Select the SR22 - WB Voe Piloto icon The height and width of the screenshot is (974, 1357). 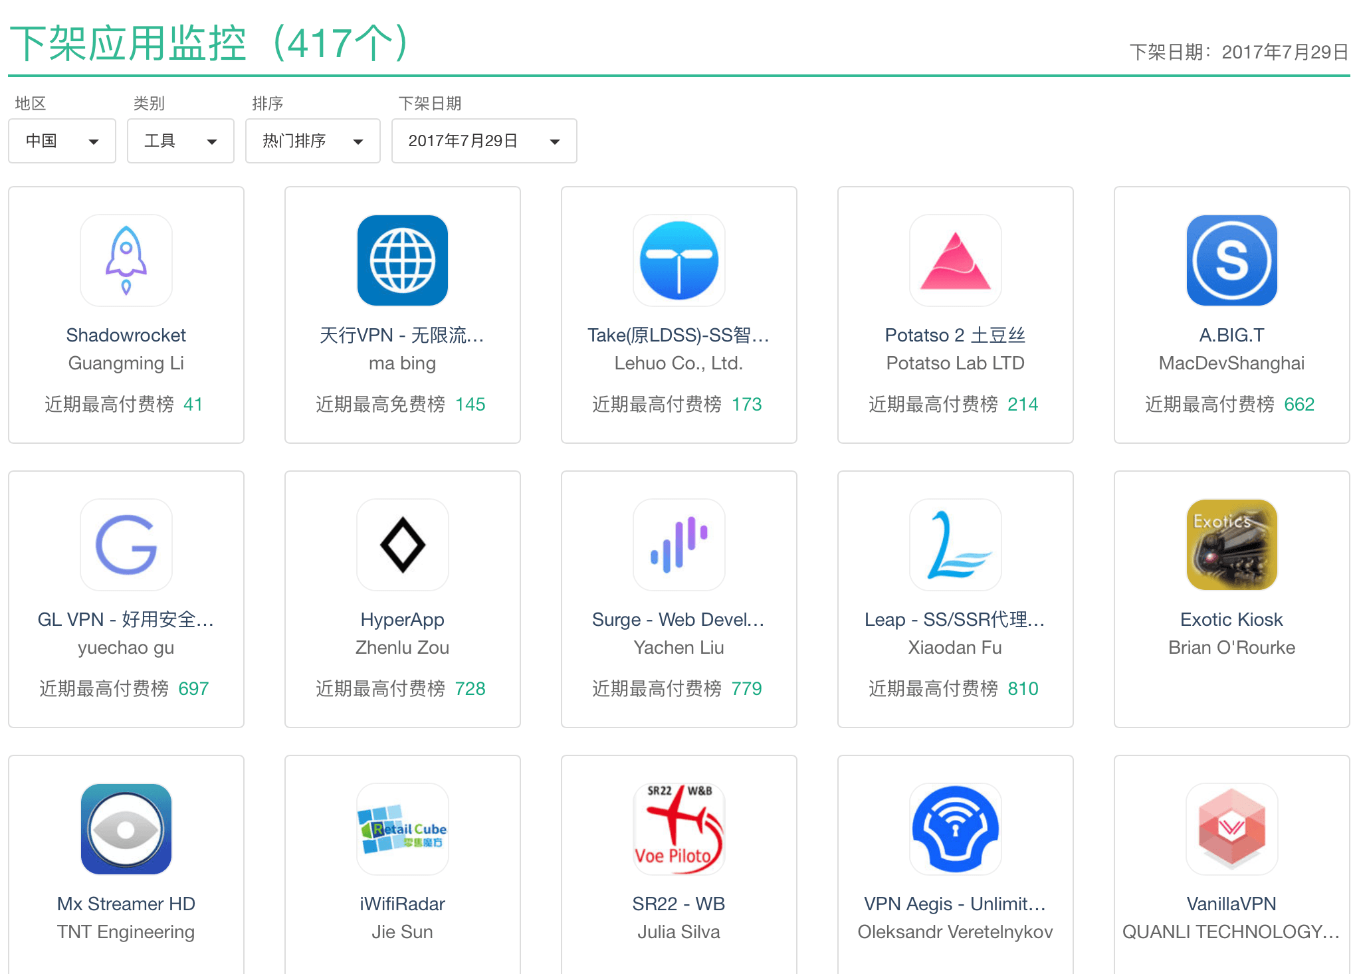tap(679, 829)
